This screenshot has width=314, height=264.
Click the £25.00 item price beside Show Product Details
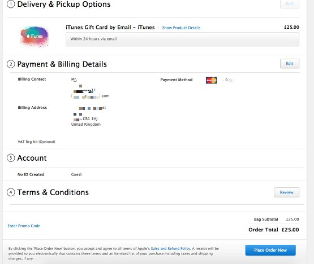coord(291,27)
